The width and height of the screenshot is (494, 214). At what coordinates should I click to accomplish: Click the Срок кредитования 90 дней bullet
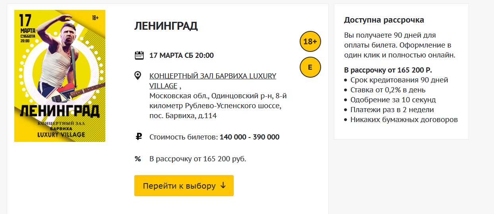(x=399, y=80)
